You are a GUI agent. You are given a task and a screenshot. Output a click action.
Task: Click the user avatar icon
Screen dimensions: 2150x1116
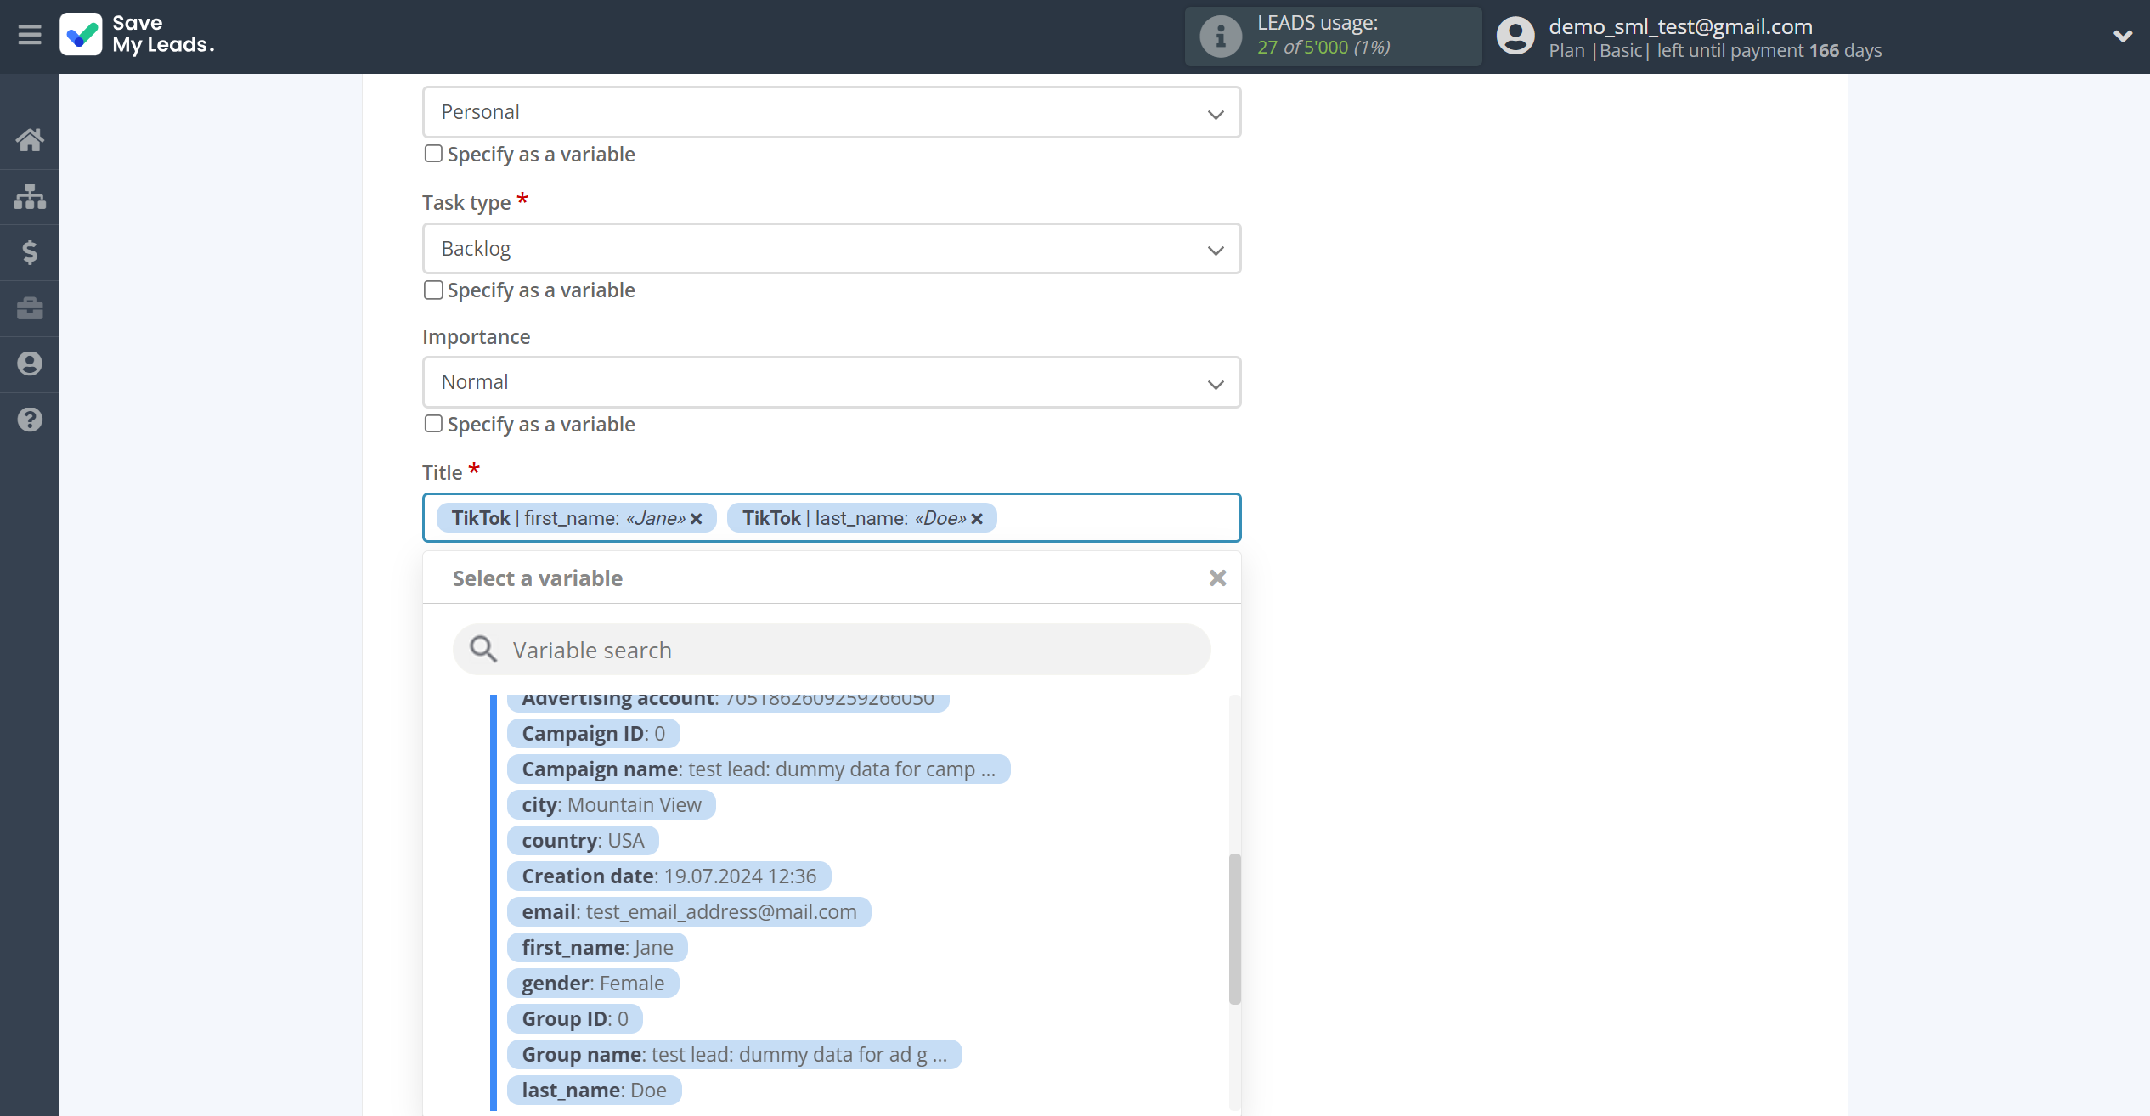point(1515,37)
